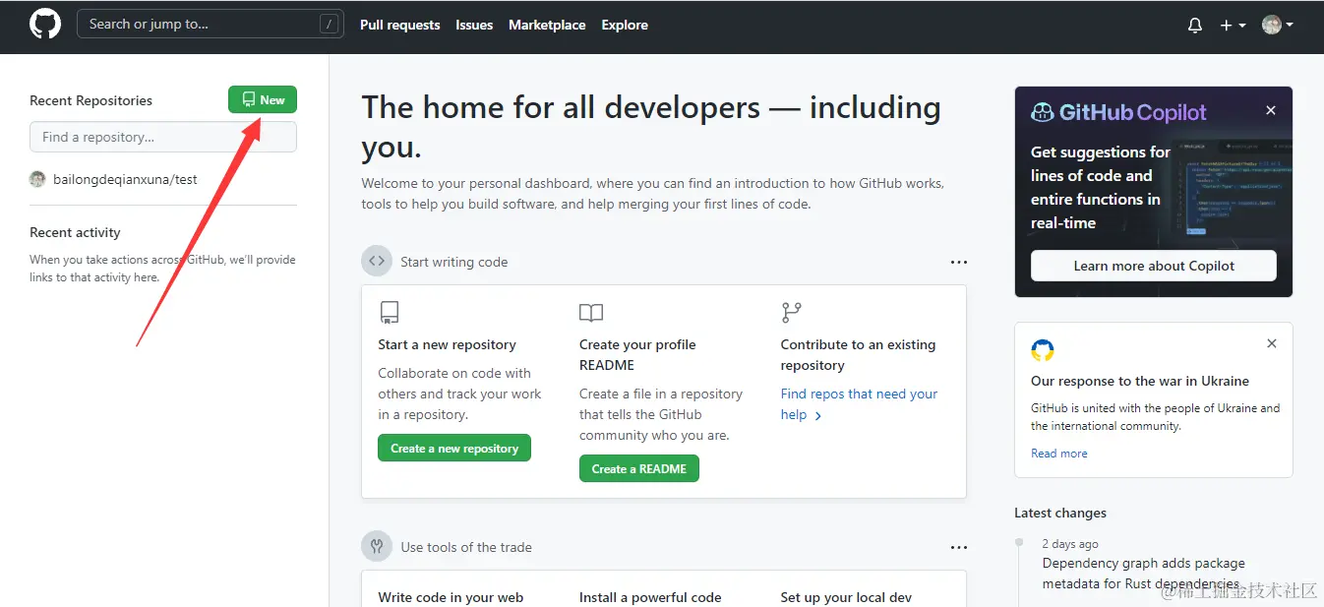Click the tools icon beside Use tools of the trade

(377, 546)
